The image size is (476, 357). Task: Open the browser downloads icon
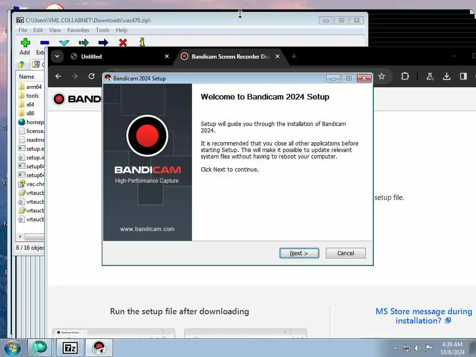tap(447, 76)
